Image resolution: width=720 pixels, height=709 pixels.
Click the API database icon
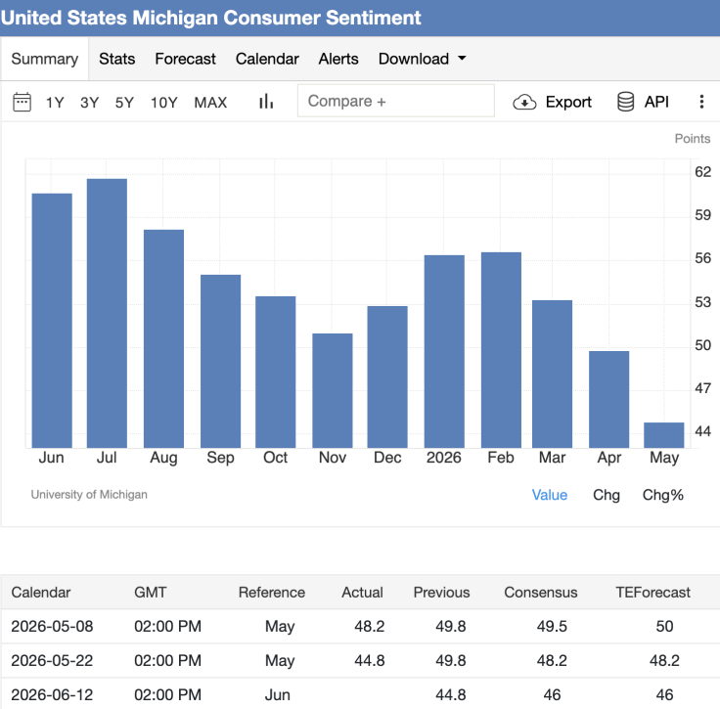point(625,102)
